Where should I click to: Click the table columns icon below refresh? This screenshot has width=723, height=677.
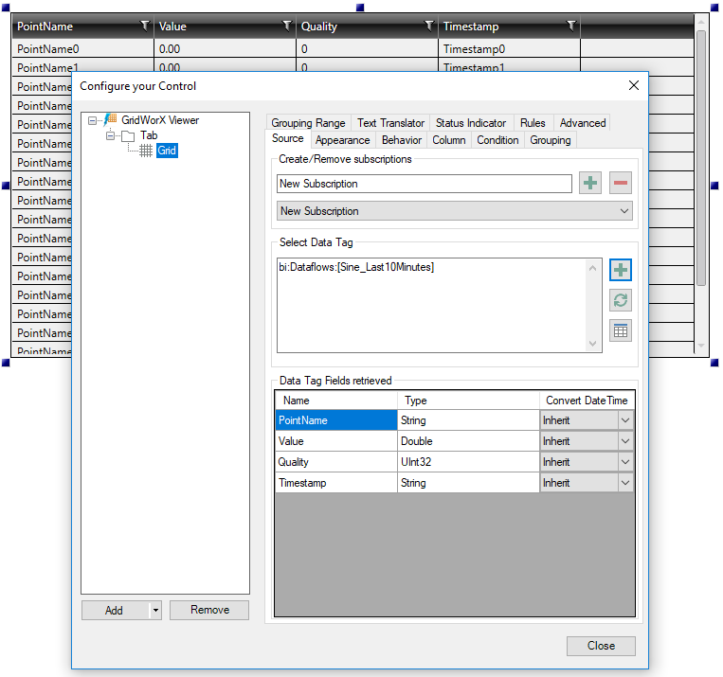pyautogui.click(x=621, y=330)
